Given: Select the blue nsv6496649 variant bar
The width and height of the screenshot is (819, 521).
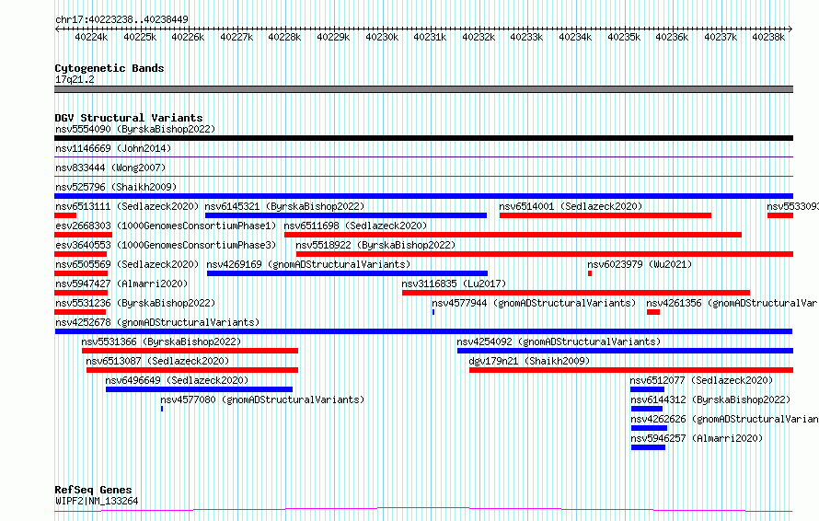Looking at the screenshot, I should [199, 389].
